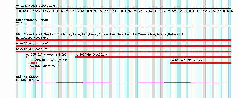This screenshot has height=98, width=239.
Task: Click the esv4512 (Wang2008) label
Action: (44, 66)
